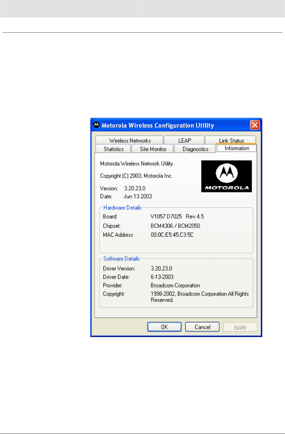285x434 pixels.
Task: Open the Link Status tab
Action: (231, 140)
